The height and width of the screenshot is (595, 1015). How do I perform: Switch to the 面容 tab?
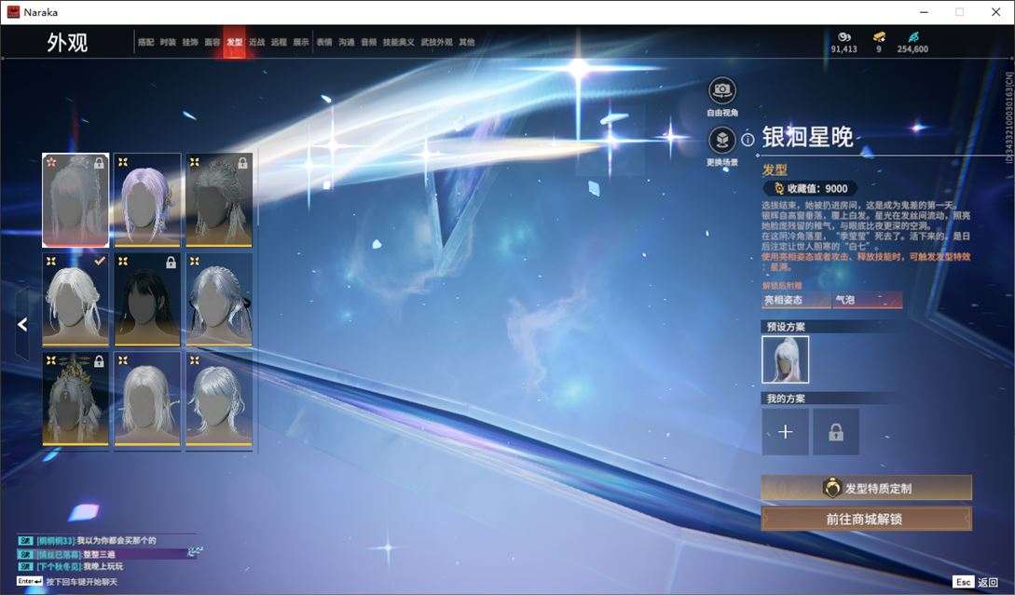coord(213,42)
